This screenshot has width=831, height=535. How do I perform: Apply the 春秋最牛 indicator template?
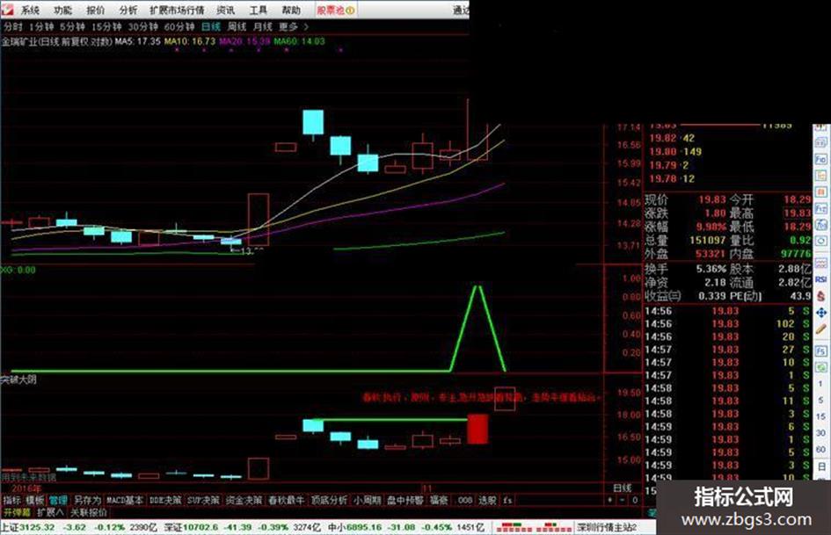coord(286,500)
